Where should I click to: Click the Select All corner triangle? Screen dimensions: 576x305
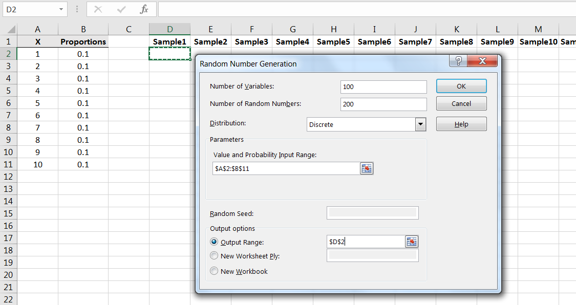point(11,30)
